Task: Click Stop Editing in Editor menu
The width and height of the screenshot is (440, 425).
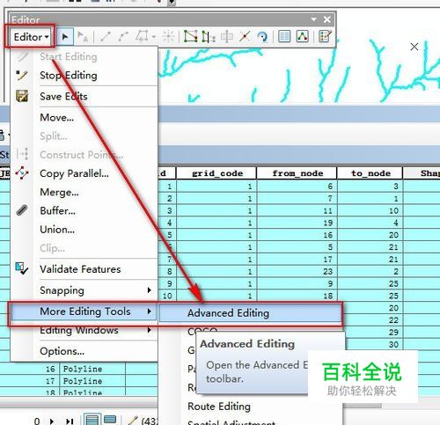Action: [84, 76]
